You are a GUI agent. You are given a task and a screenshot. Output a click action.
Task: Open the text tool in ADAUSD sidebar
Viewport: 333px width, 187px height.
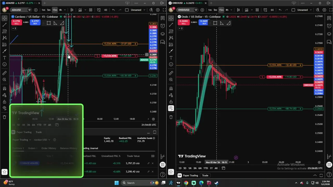coord(4,58)
